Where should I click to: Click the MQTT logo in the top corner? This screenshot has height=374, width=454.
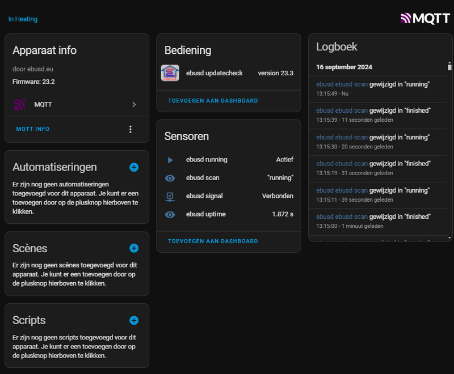(424, 18)
